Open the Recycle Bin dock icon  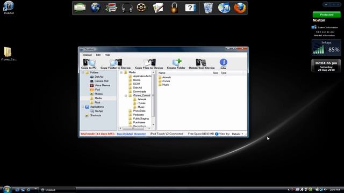(208, 8)
